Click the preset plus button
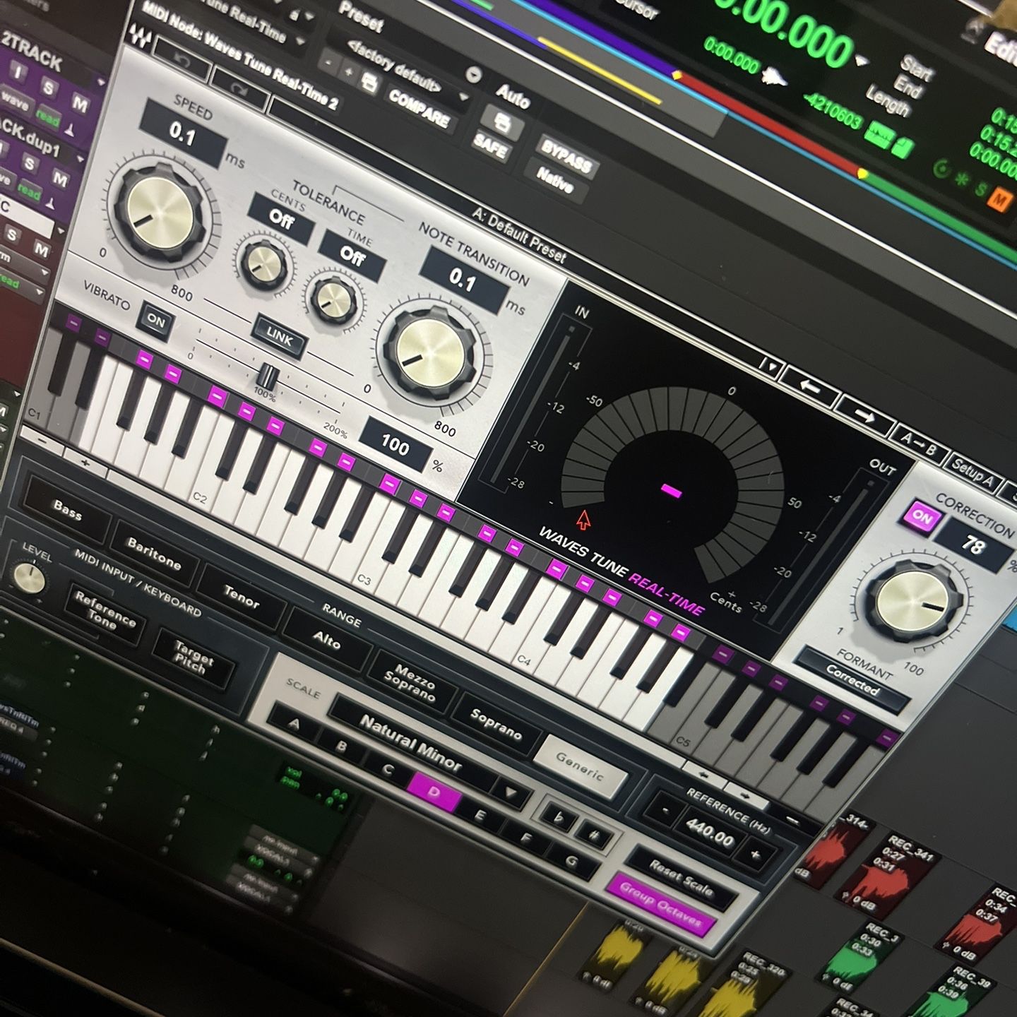Screen dimensions: 1017x1017 [x=347, y=73]
